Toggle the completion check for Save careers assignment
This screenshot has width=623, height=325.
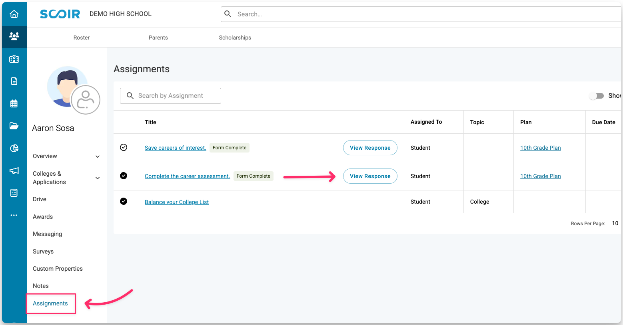(x=124, y=147)
